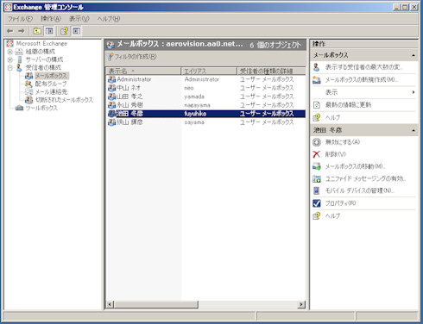Click メールボックスの移動 action
Screen dimensions: 423x324
pyautogui.click(x=356, y=166)
